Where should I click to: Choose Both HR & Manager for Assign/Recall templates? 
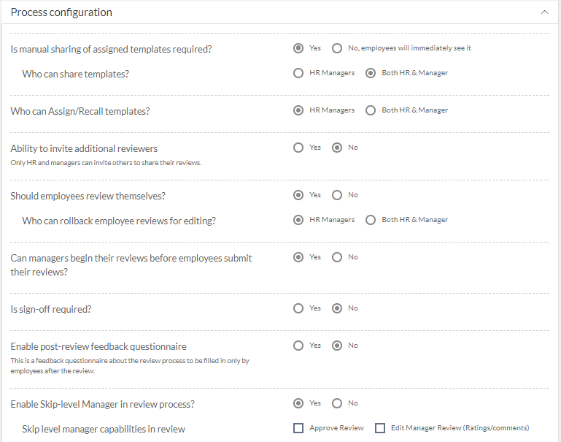coord(371,110)
